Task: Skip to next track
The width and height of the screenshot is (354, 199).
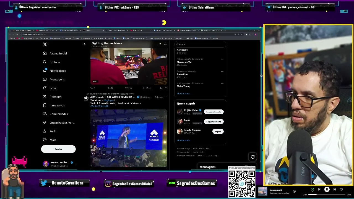Action: pyautogui.click(x=335, y=190)
